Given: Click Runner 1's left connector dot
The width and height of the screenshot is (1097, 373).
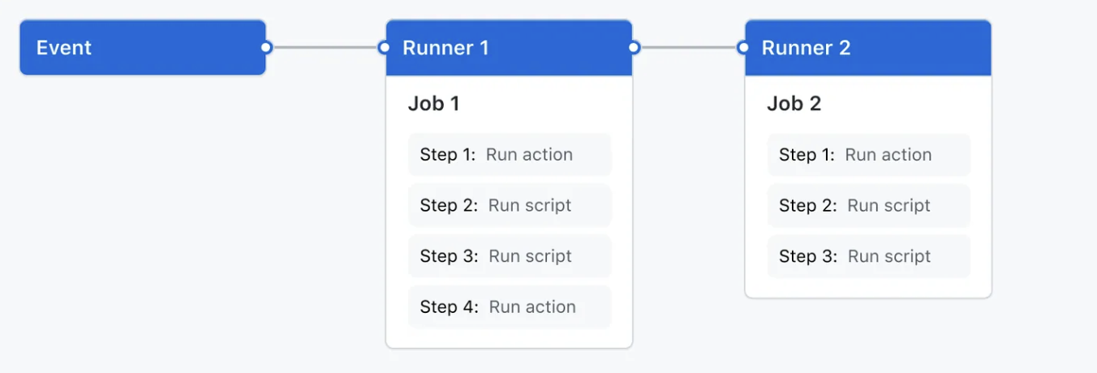Looking at the screenshot, I should click(x=385, y=48).
